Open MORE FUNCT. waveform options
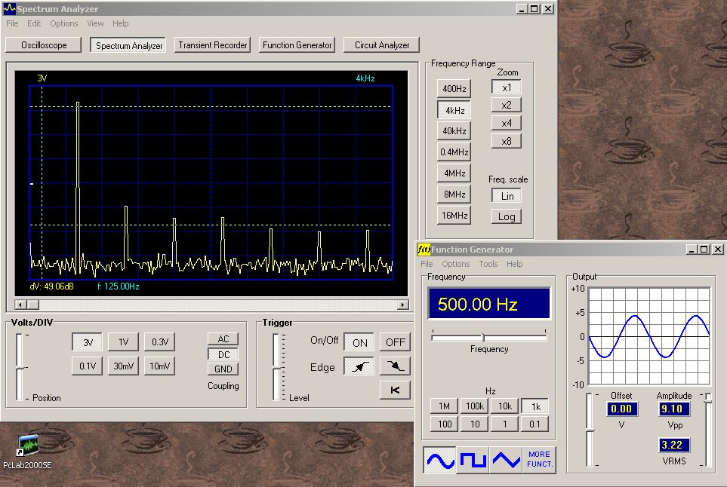This screenshot has width=727, height=487. pyautogui.click(x=539, y=459)
